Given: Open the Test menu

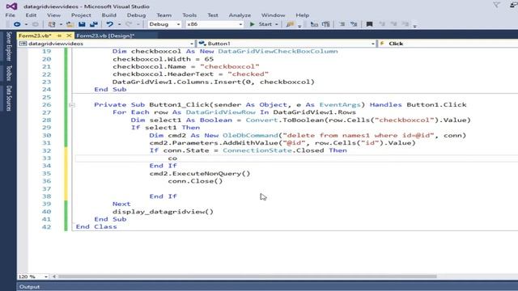Looking at the screenshot, I should click(x=213, y=15).
